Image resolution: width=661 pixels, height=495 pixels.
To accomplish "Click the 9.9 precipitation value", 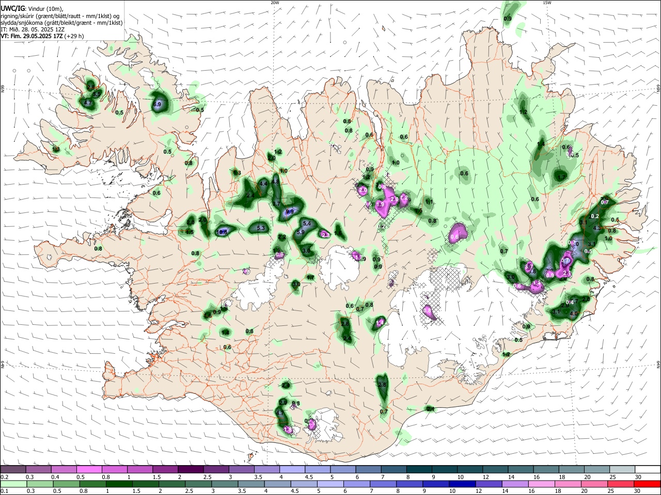I will click(x=290, y=211).
